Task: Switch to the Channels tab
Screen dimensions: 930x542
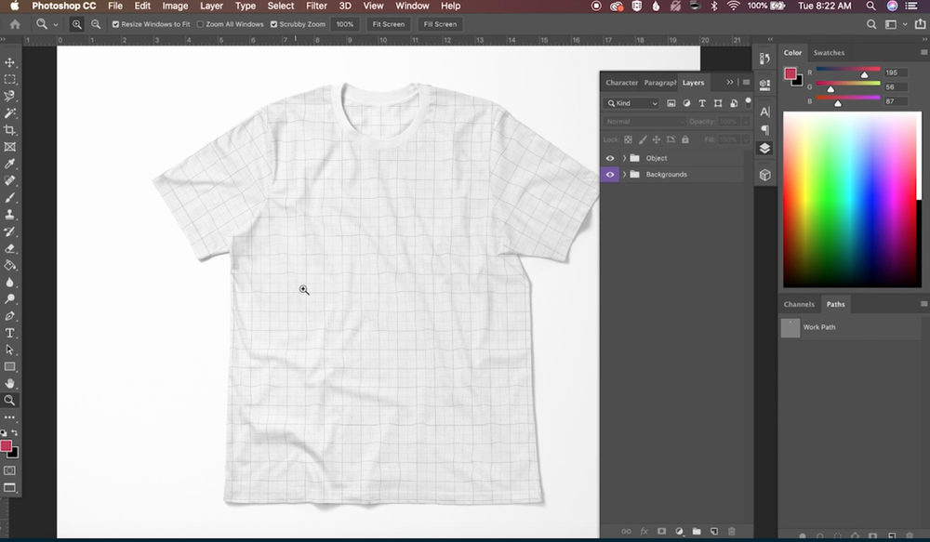Action: point(799,304)
